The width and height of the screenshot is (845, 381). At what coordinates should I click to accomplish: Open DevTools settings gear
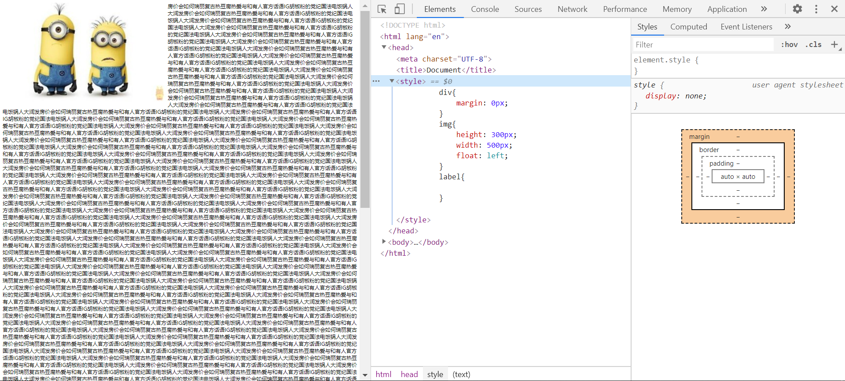[x=797, y=9]
